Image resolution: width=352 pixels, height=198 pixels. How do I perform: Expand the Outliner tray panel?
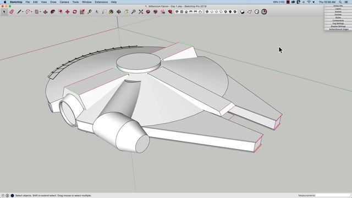tap(338, 15)
